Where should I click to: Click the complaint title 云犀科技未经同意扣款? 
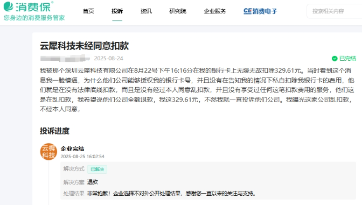84,46
